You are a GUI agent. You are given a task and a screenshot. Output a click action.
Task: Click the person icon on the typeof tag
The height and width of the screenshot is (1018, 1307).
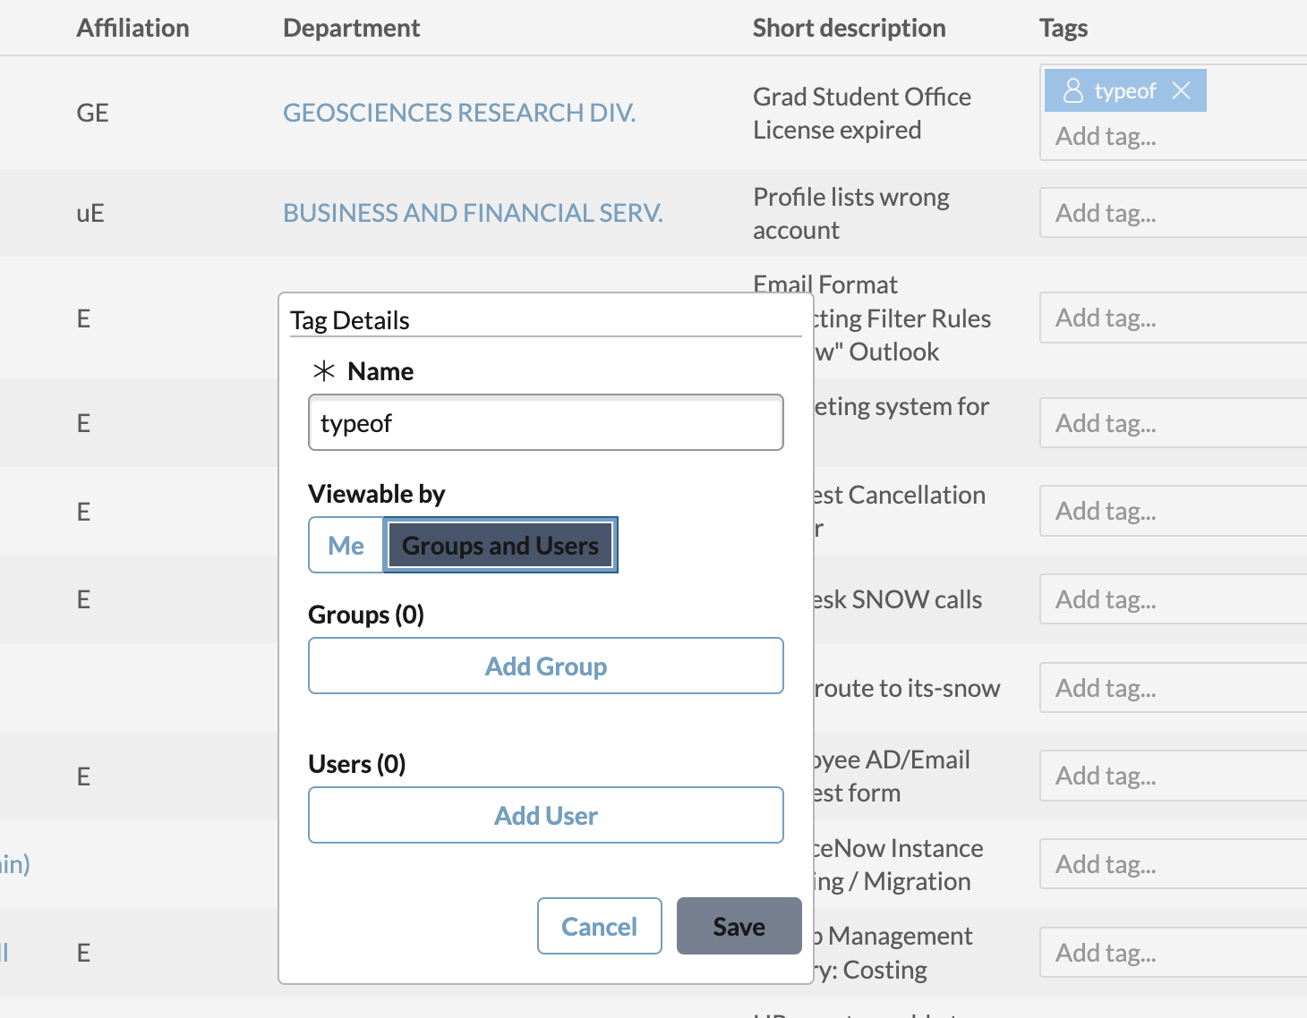(1072, 90)
